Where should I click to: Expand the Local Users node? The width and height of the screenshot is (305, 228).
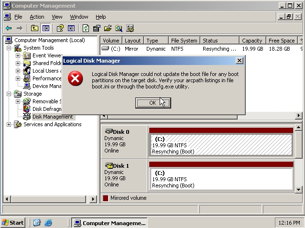18,71
